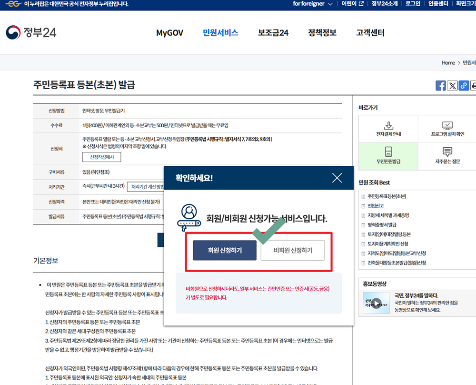Click the 프로그램 설치 확인 monitor icon

point(447,125)
